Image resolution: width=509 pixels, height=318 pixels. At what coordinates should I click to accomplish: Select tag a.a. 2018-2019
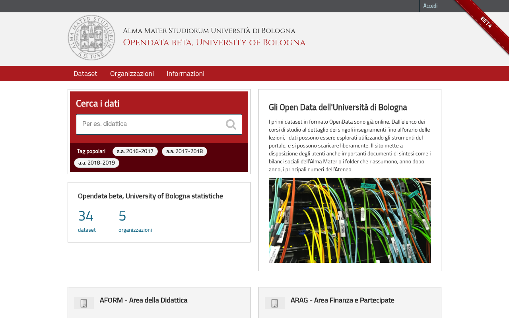(97, 163)
